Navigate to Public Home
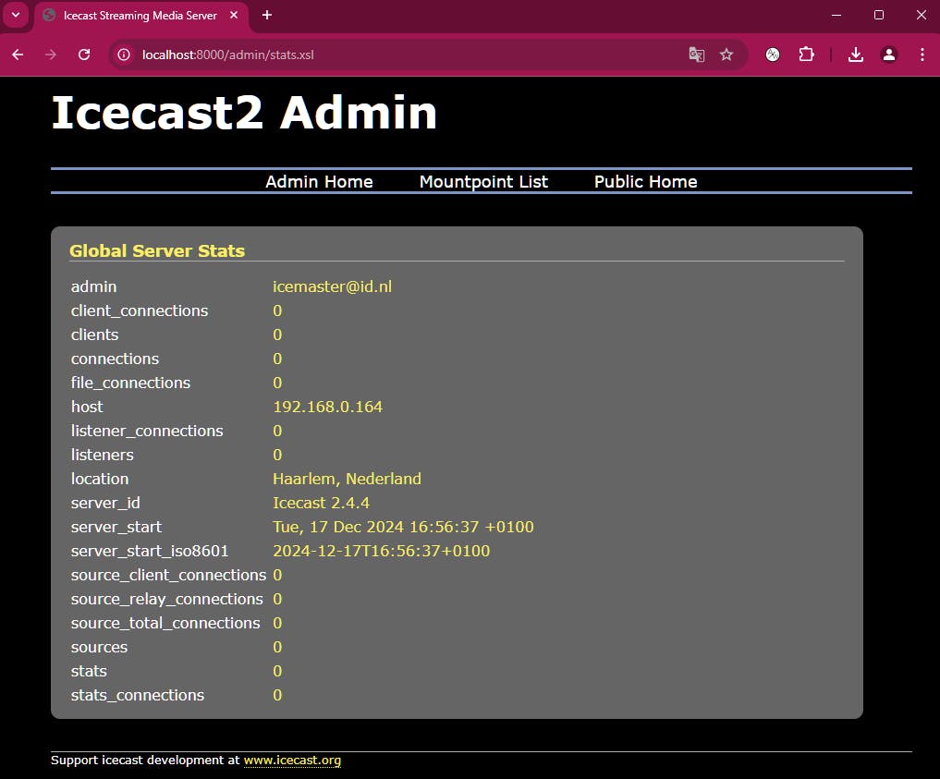 pos(646,181)
